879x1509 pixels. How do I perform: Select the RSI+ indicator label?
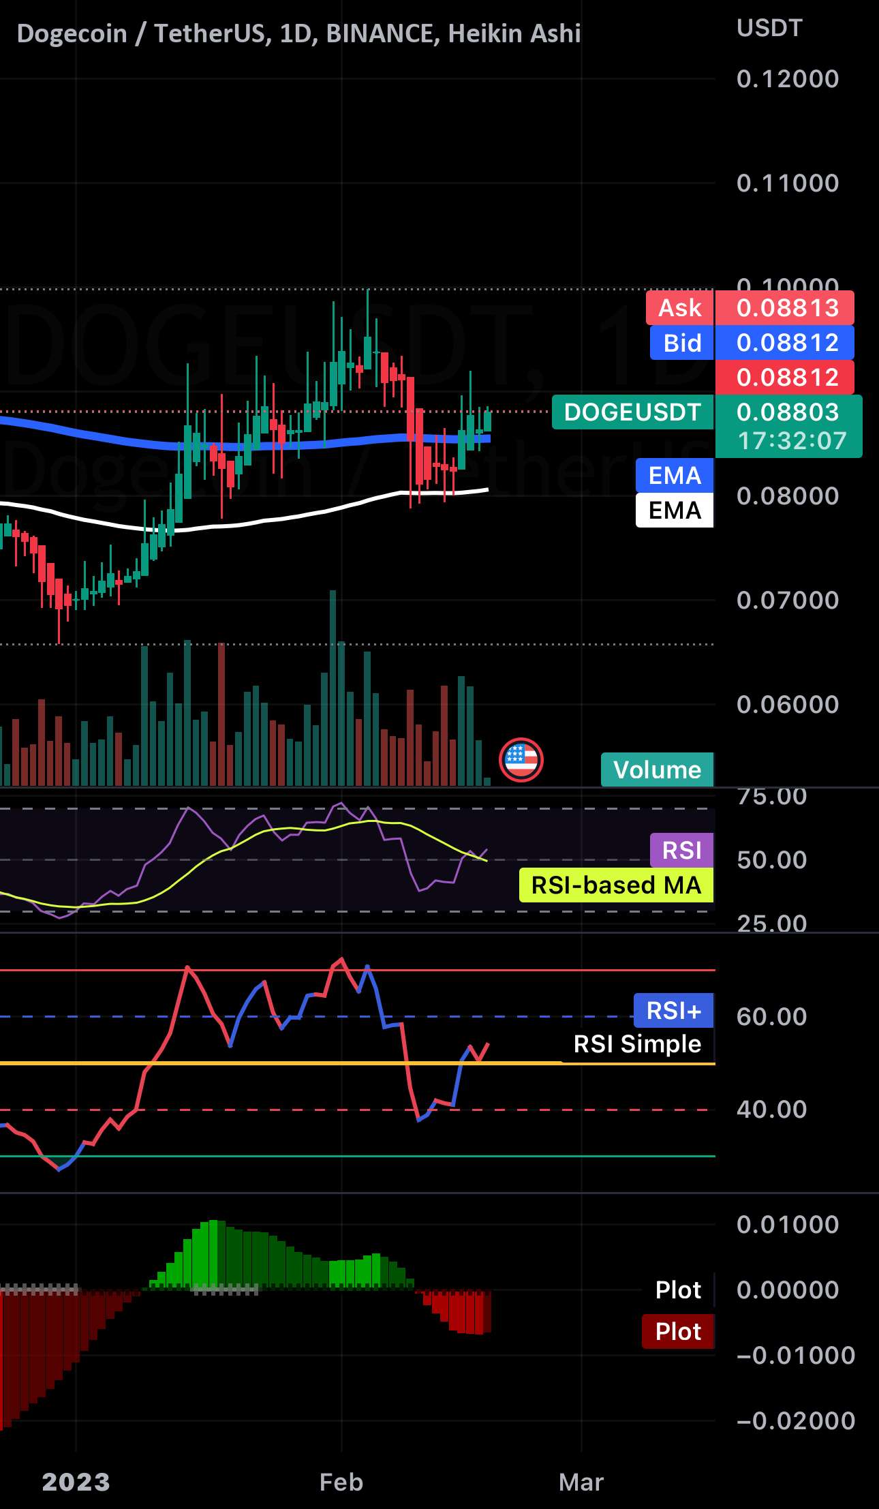click(673, 1010)
